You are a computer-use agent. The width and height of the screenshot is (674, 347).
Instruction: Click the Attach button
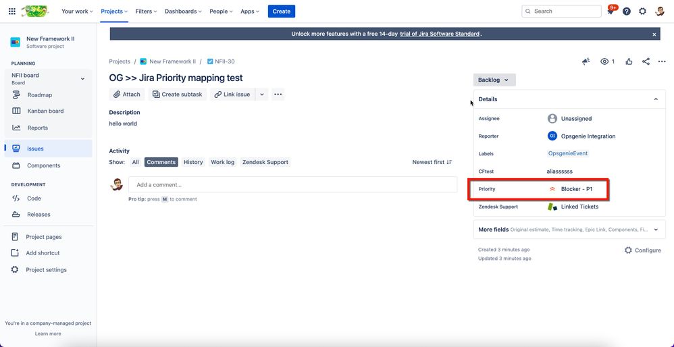(x=127, y=94)
